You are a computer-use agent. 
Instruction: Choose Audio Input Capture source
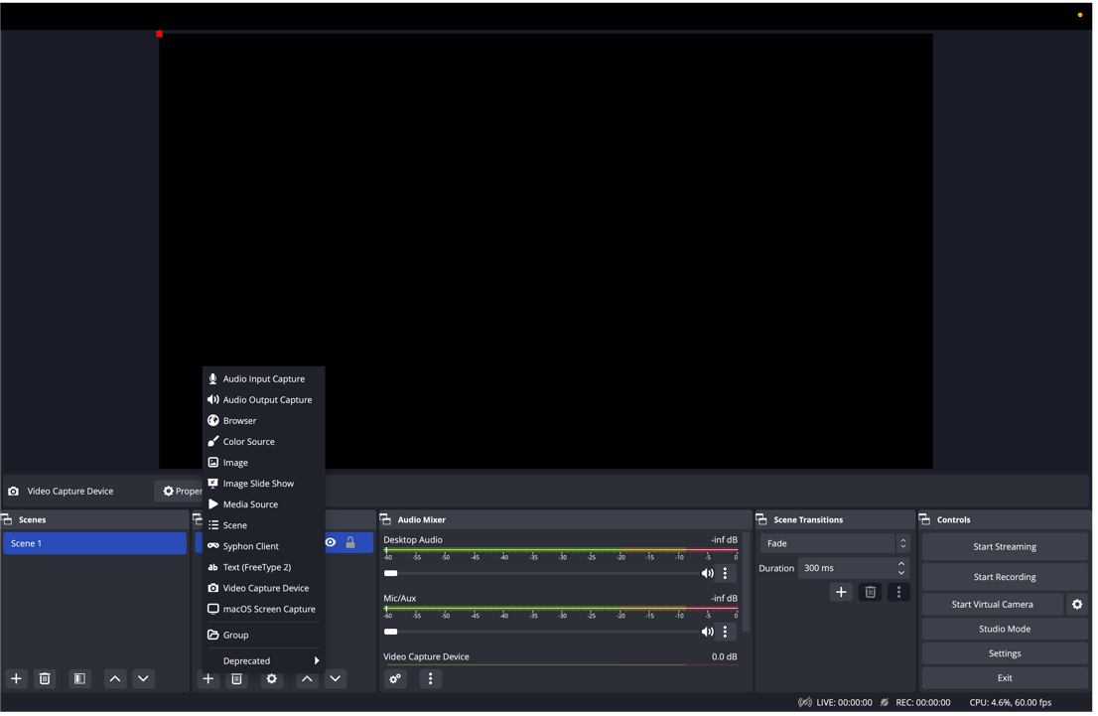click(x=264, y=380)
